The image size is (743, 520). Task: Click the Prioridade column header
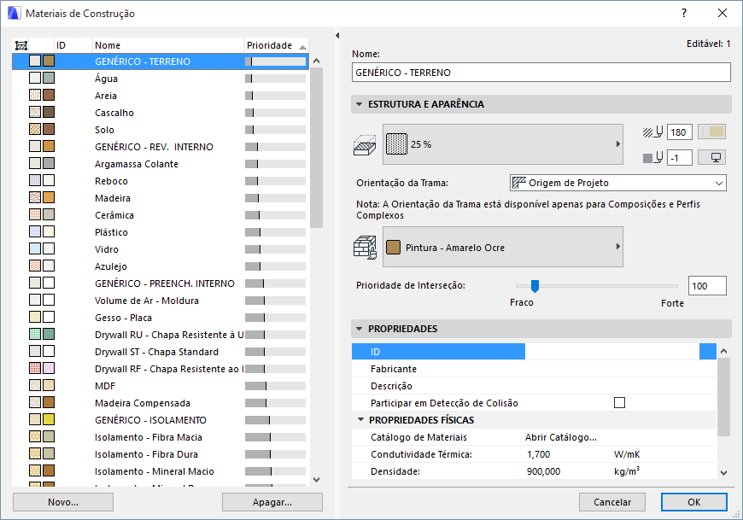276,45
